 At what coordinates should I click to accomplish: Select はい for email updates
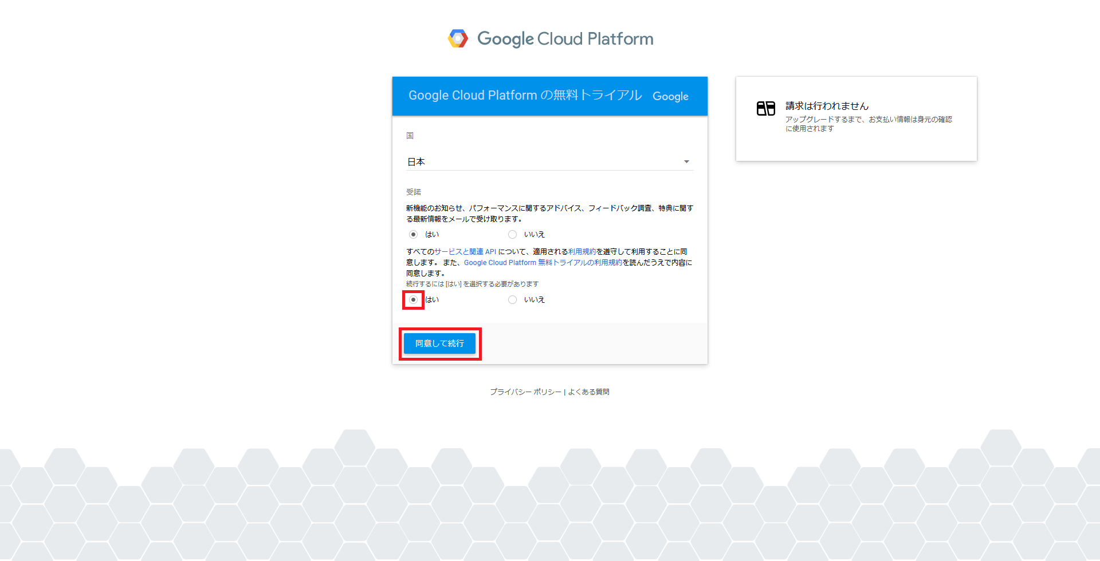click(413, 235)
